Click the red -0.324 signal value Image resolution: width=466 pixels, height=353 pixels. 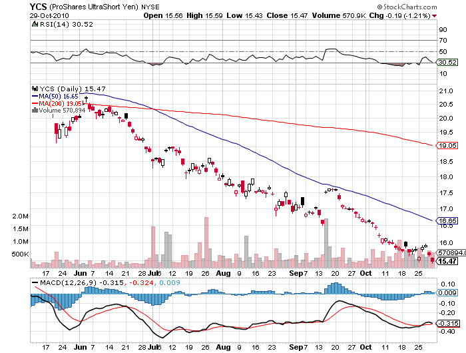click(x=141, y=282)
